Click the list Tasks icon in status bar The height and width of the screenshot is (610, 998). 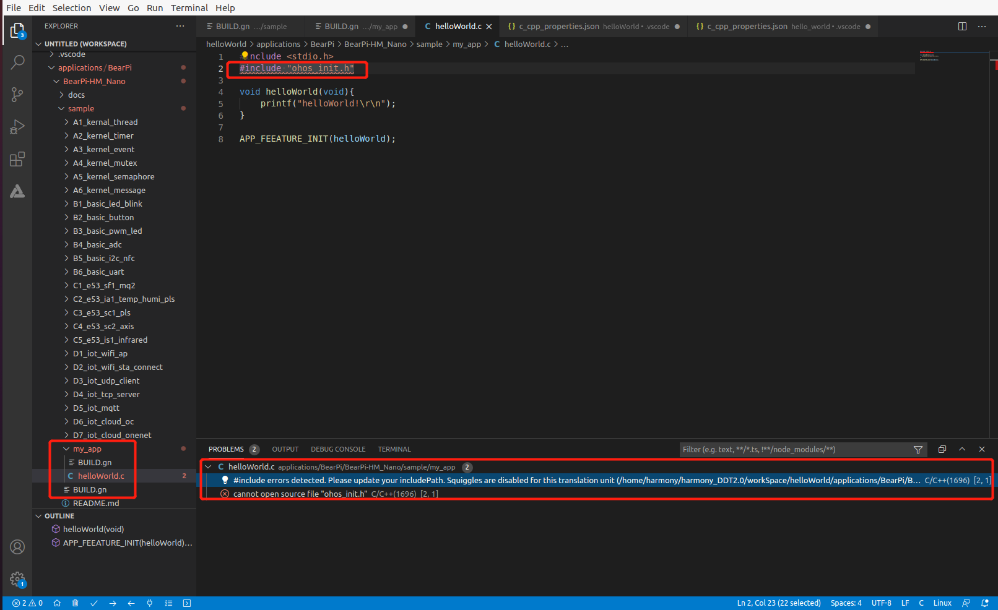pyautogui.click(x=168, y=603)
